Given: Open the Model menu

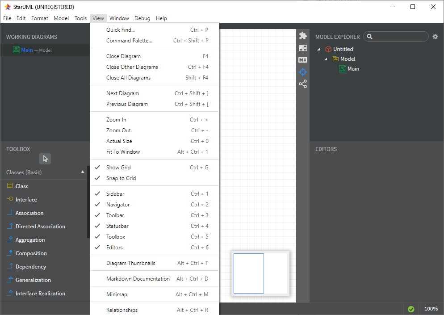Looking at the screenshot, I should click(61, 18).
